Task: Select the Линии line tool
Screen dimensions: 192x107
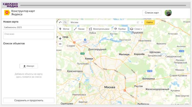Action: (80, 29)
